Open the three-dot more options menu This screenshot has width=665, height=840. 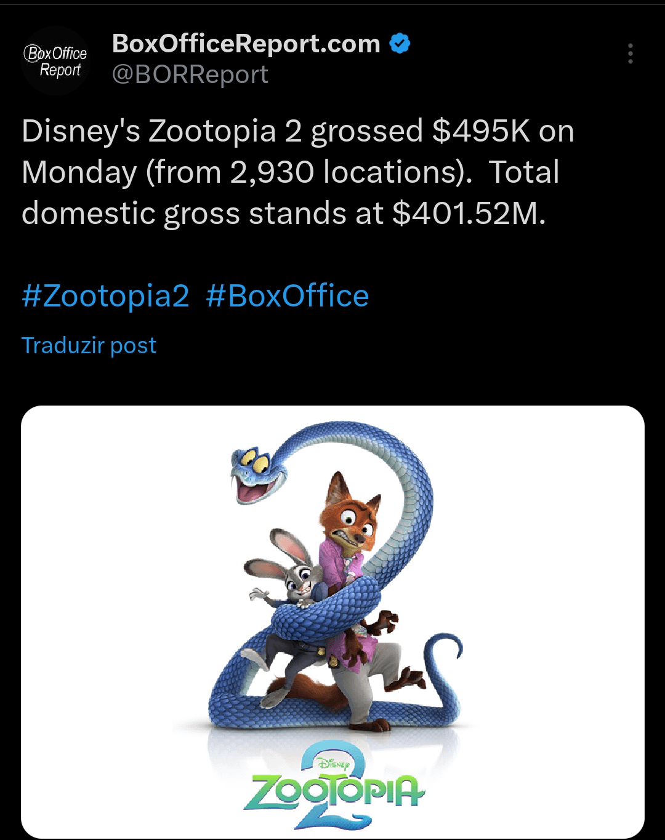(x=630, y=54)
